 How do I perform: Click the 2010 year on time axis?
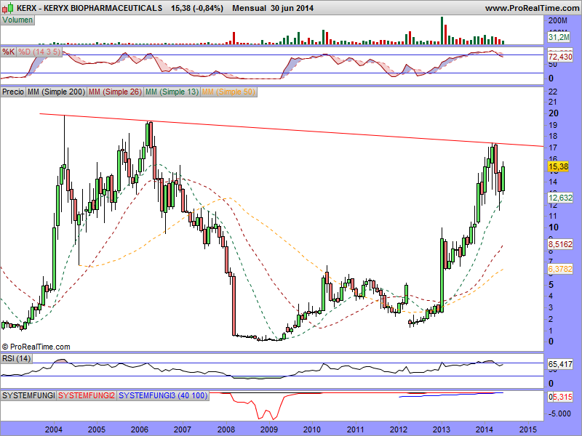(312, 429)
